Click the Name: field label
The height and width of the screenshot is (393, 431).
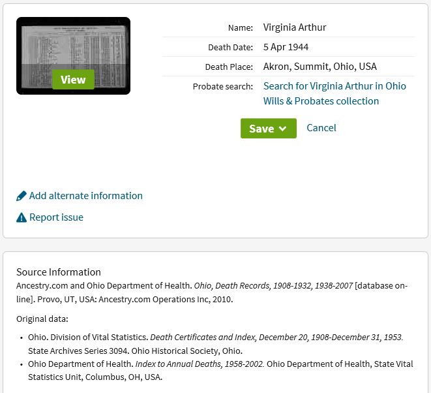pyautogui.click(x=240, y=28)
